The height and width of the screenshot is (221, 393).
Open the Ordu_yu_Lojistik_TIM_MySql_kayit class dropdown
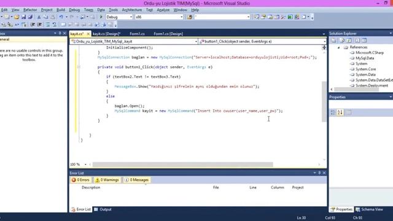click(196, 42)
